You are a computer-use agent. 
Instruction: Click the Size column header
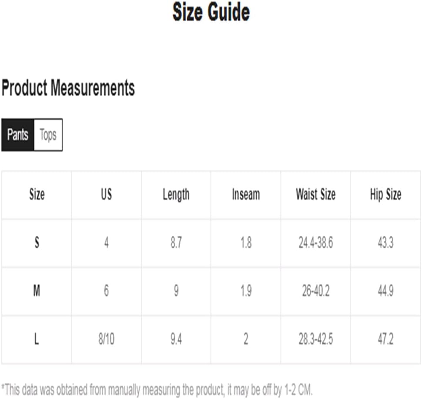[x=37, y=194]
